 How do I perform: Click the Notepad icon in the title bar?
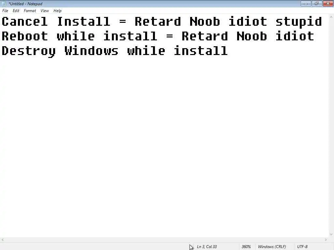tap(4, 4)
